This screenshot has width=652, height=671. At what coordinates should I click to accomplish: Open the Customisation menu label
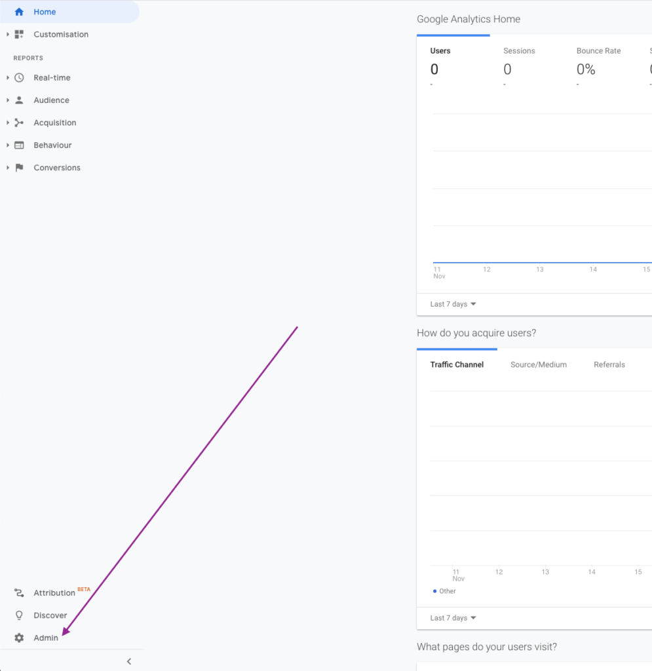point(61,34)
